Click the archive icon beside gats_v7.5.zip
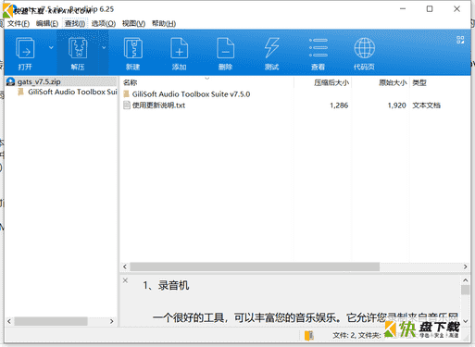The image size is (475, 347). pyautogui.click(x=11, y=81)
